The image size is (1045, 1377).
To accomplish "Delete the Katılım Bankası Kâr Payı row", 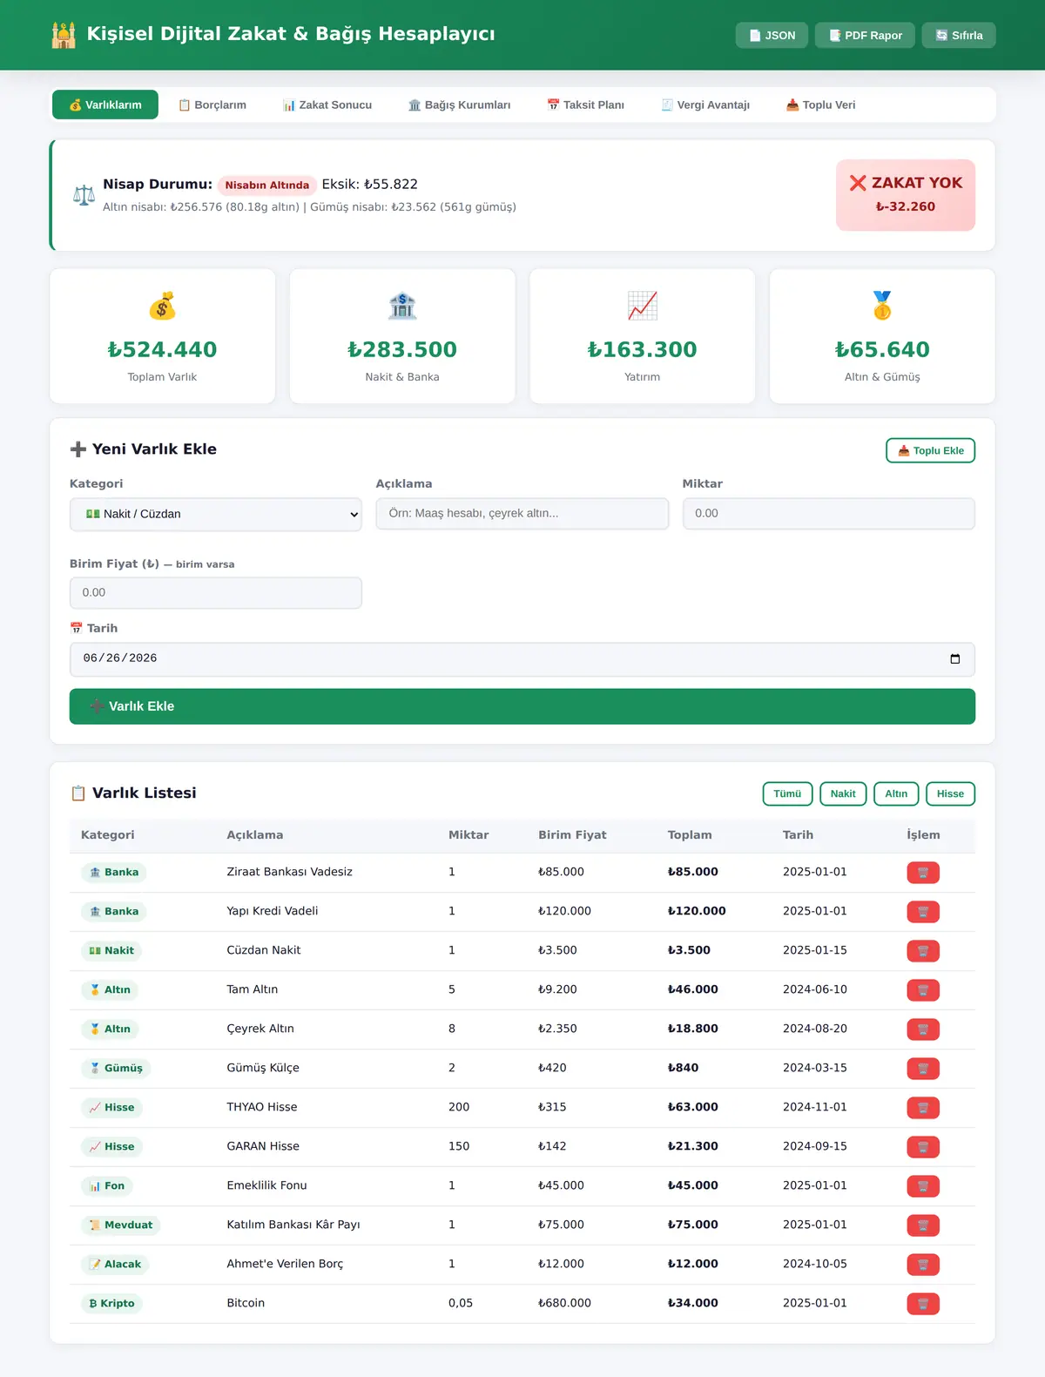I will pos(922,1225).
